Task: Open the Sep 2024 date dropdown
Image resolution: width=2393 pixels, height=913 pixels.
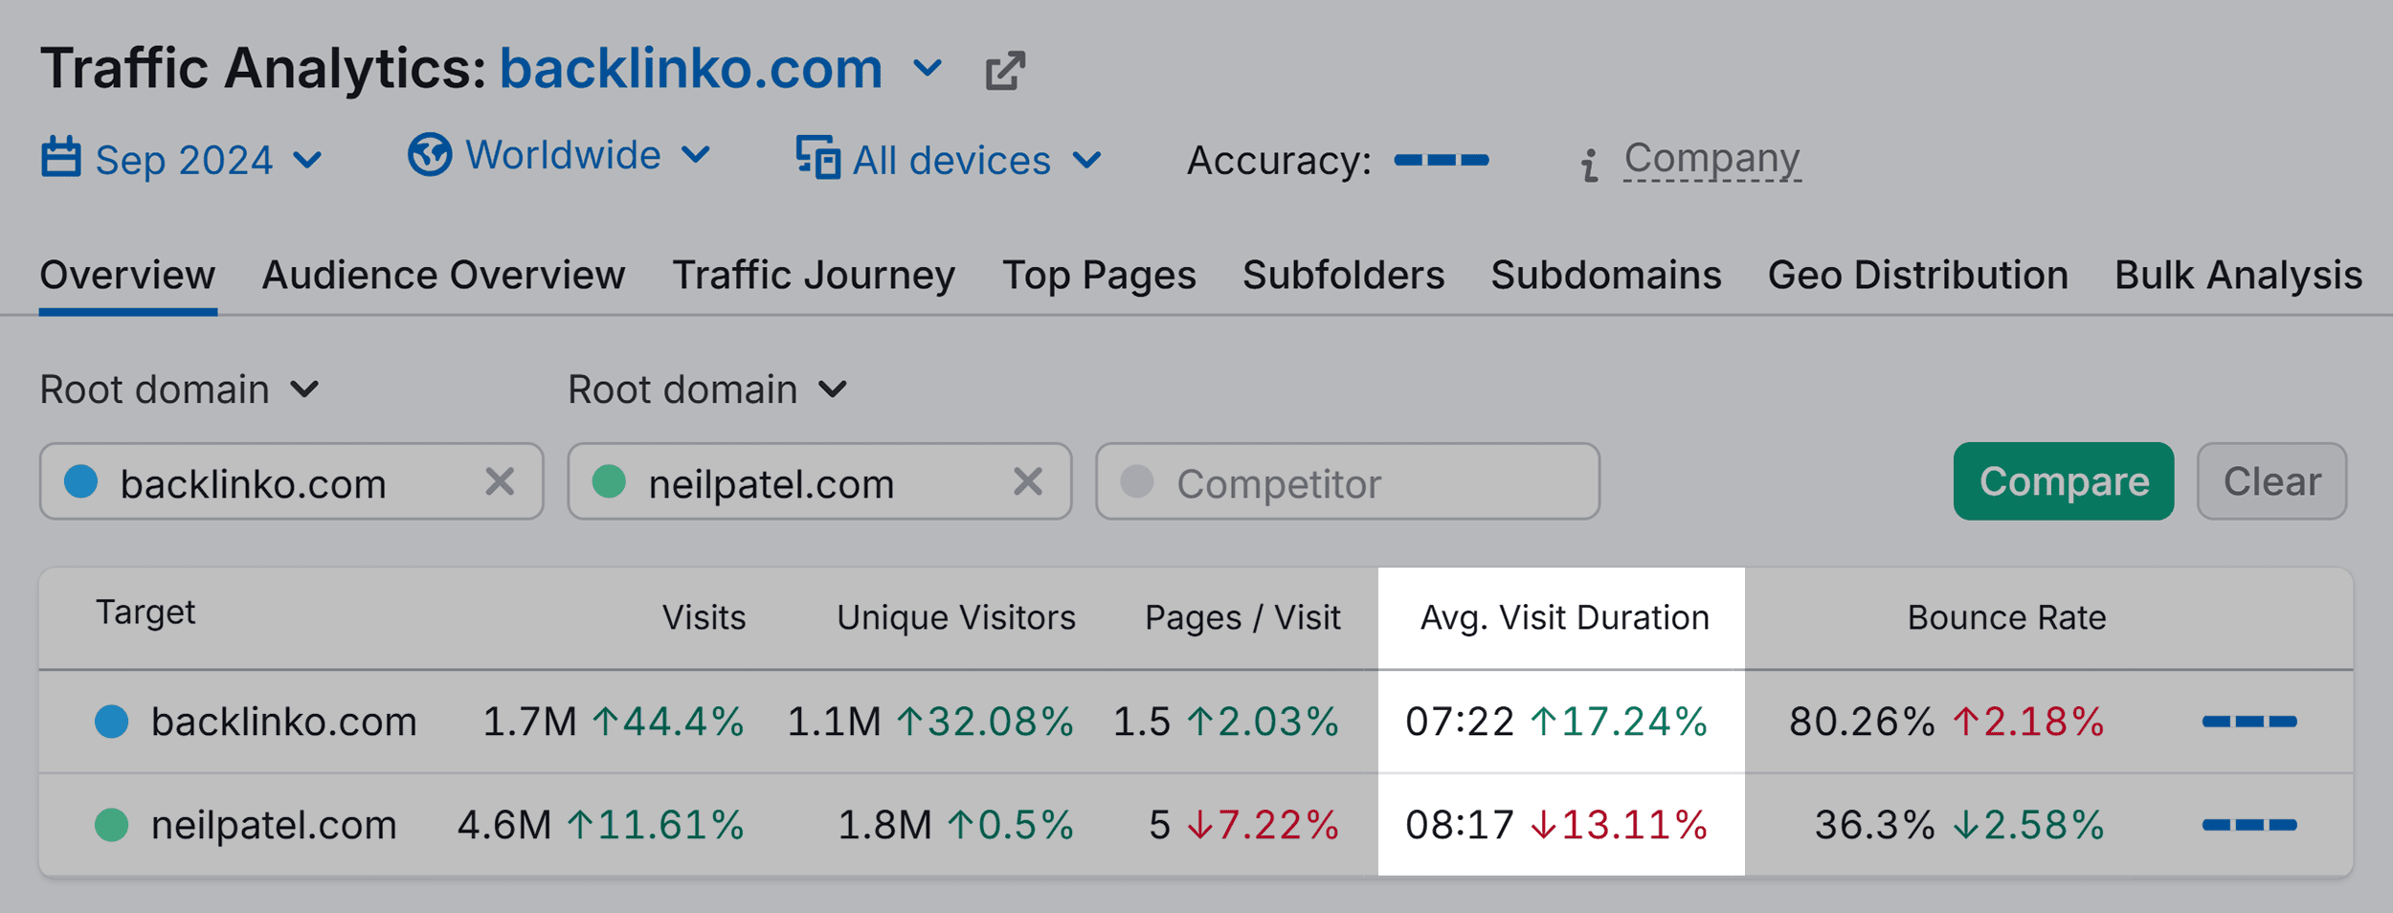Action: 182,159
